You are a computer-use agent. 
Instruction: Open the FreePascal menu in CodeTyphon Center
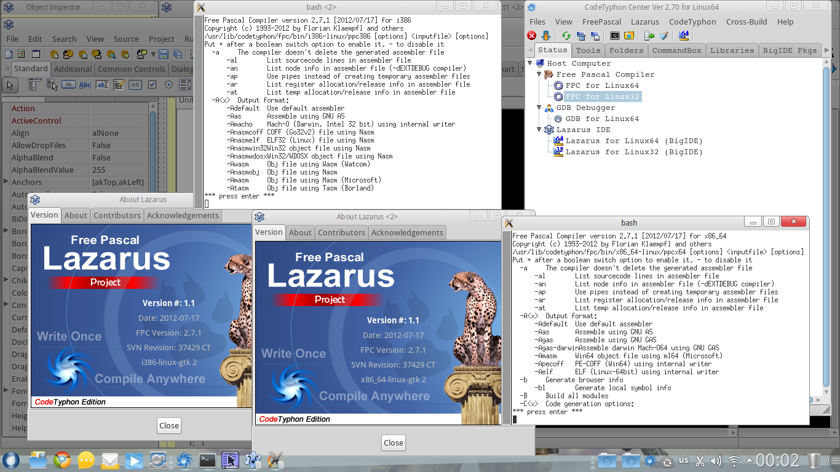[601, 22]
